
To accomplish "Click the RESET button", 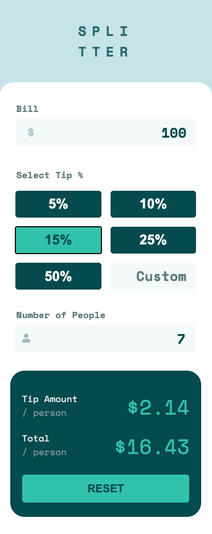I will click(105, 488).
